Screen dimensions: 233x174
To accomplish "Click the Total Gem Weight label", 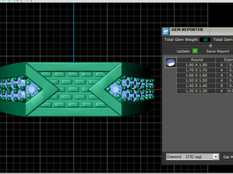I will click(181, 40).
